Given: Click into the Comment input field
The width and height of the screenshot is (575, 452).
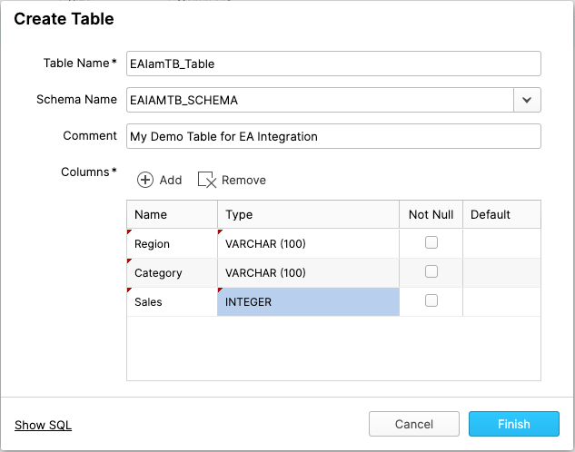Looking at the screenshot, I should 333,136.
